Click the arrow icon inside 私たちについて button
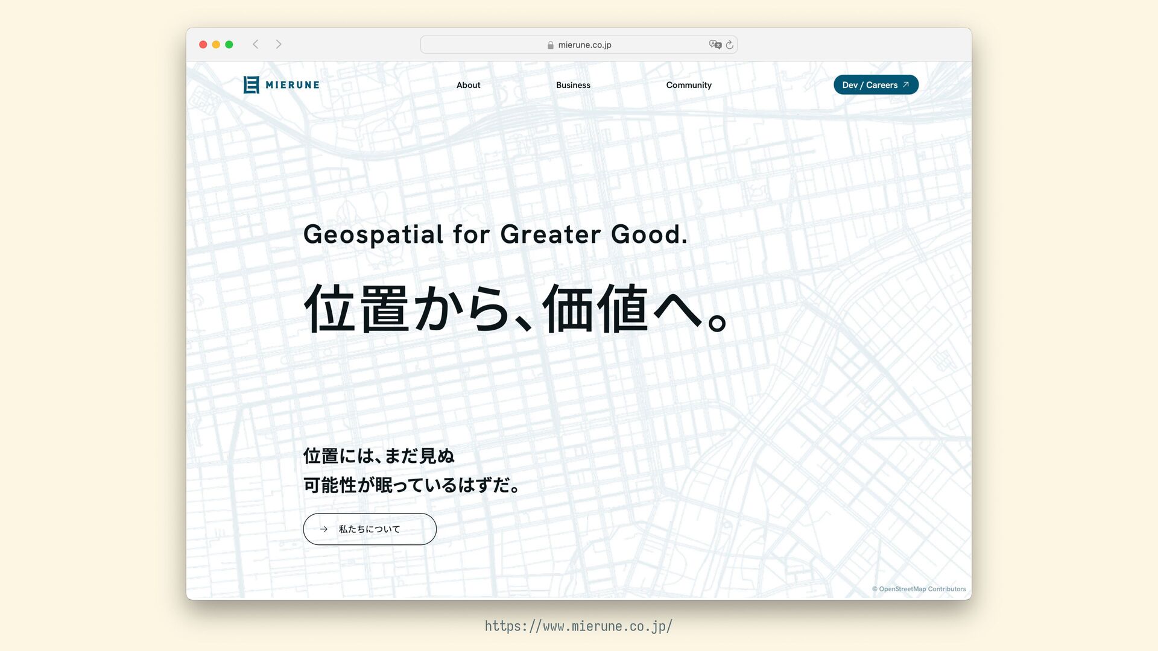 pos(324,529)
